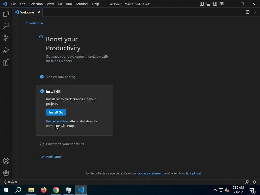Select the Welcome editor tab
This screenshot has width=260, height=195.
pos(27,12)
